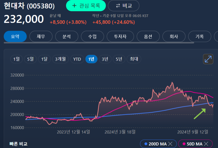The height and width of the screenshot is (148, 218).
Task: Click the 320000 y-axis label
Action: [x=17, y=75]
